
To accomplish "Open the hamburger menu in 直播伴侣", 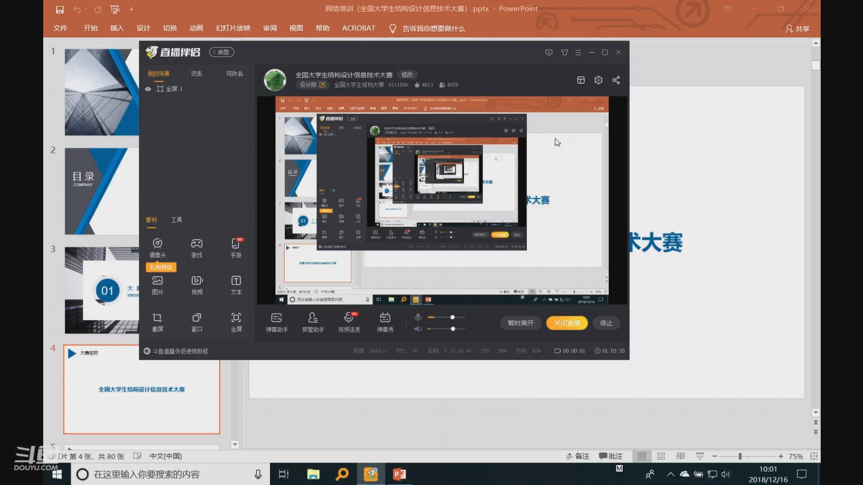I will click(x=578, y=52).
